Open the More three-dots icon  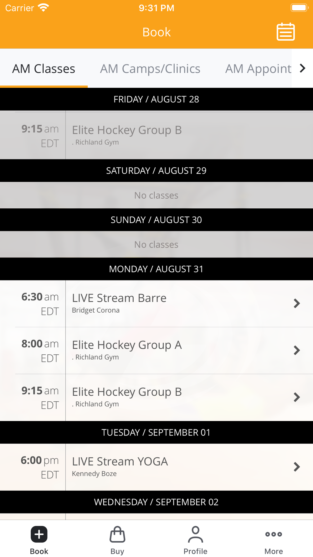coord(274,534)
